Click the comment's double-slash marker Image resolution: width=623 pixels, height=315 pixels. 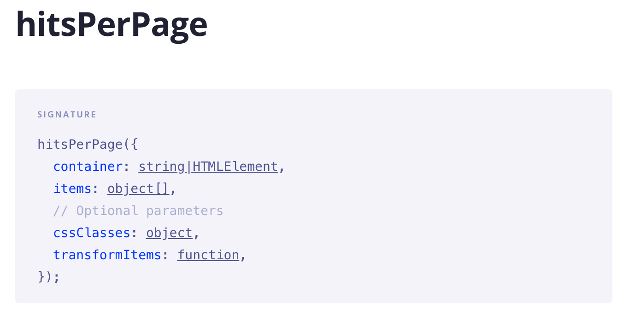[61, 211]
